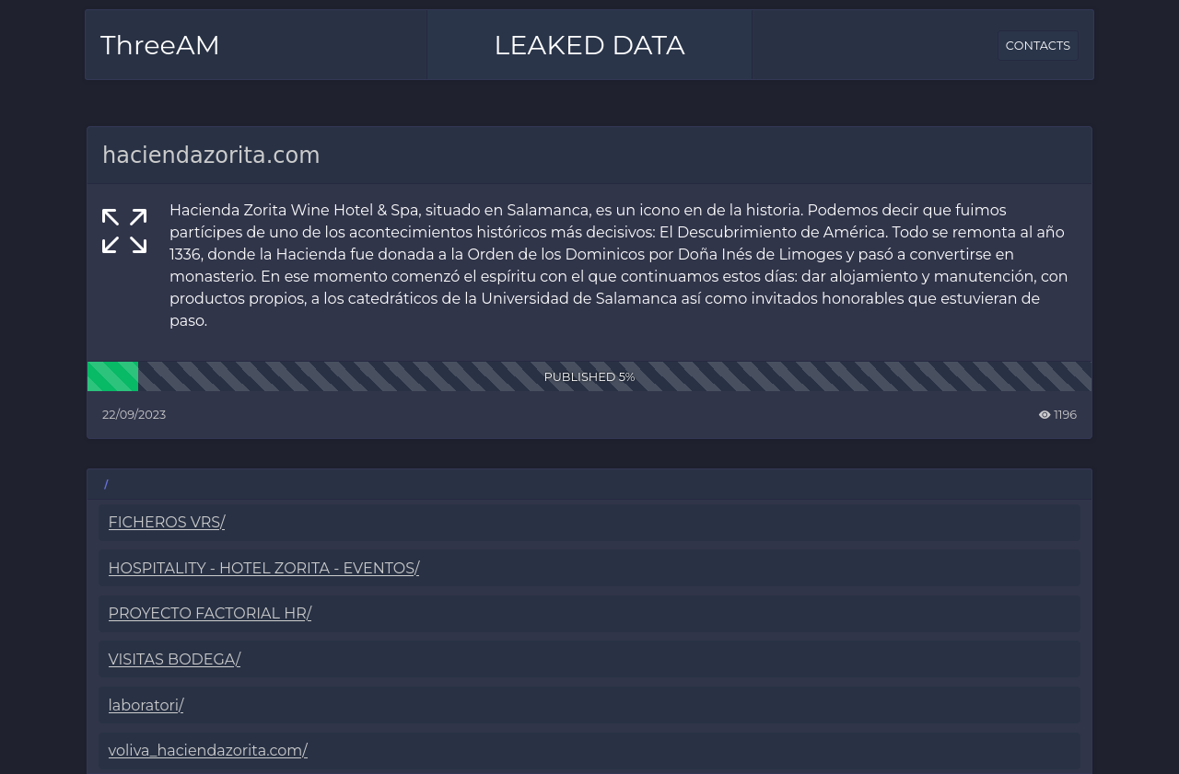The height and width of the screenshot is (774, 1179).
Task: Open the laboratori folder link
Action: [146, 706]
